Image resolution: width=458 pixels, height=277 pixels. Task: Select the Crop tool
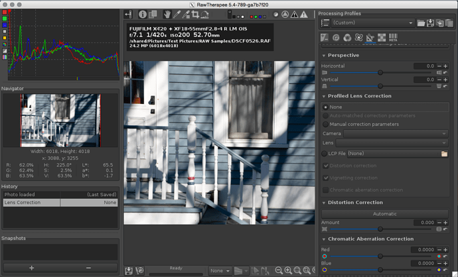[x=195, y=15]
